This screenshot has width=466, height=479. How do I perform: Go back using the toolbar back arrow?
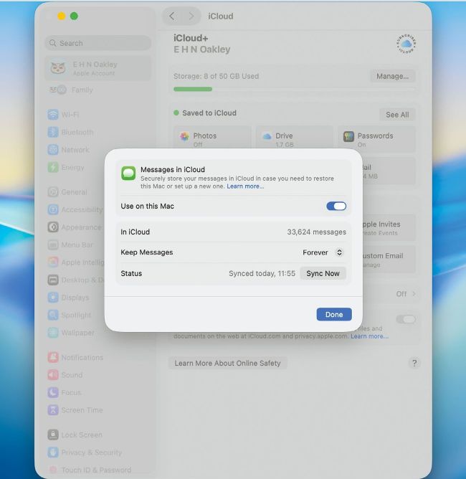172,16
